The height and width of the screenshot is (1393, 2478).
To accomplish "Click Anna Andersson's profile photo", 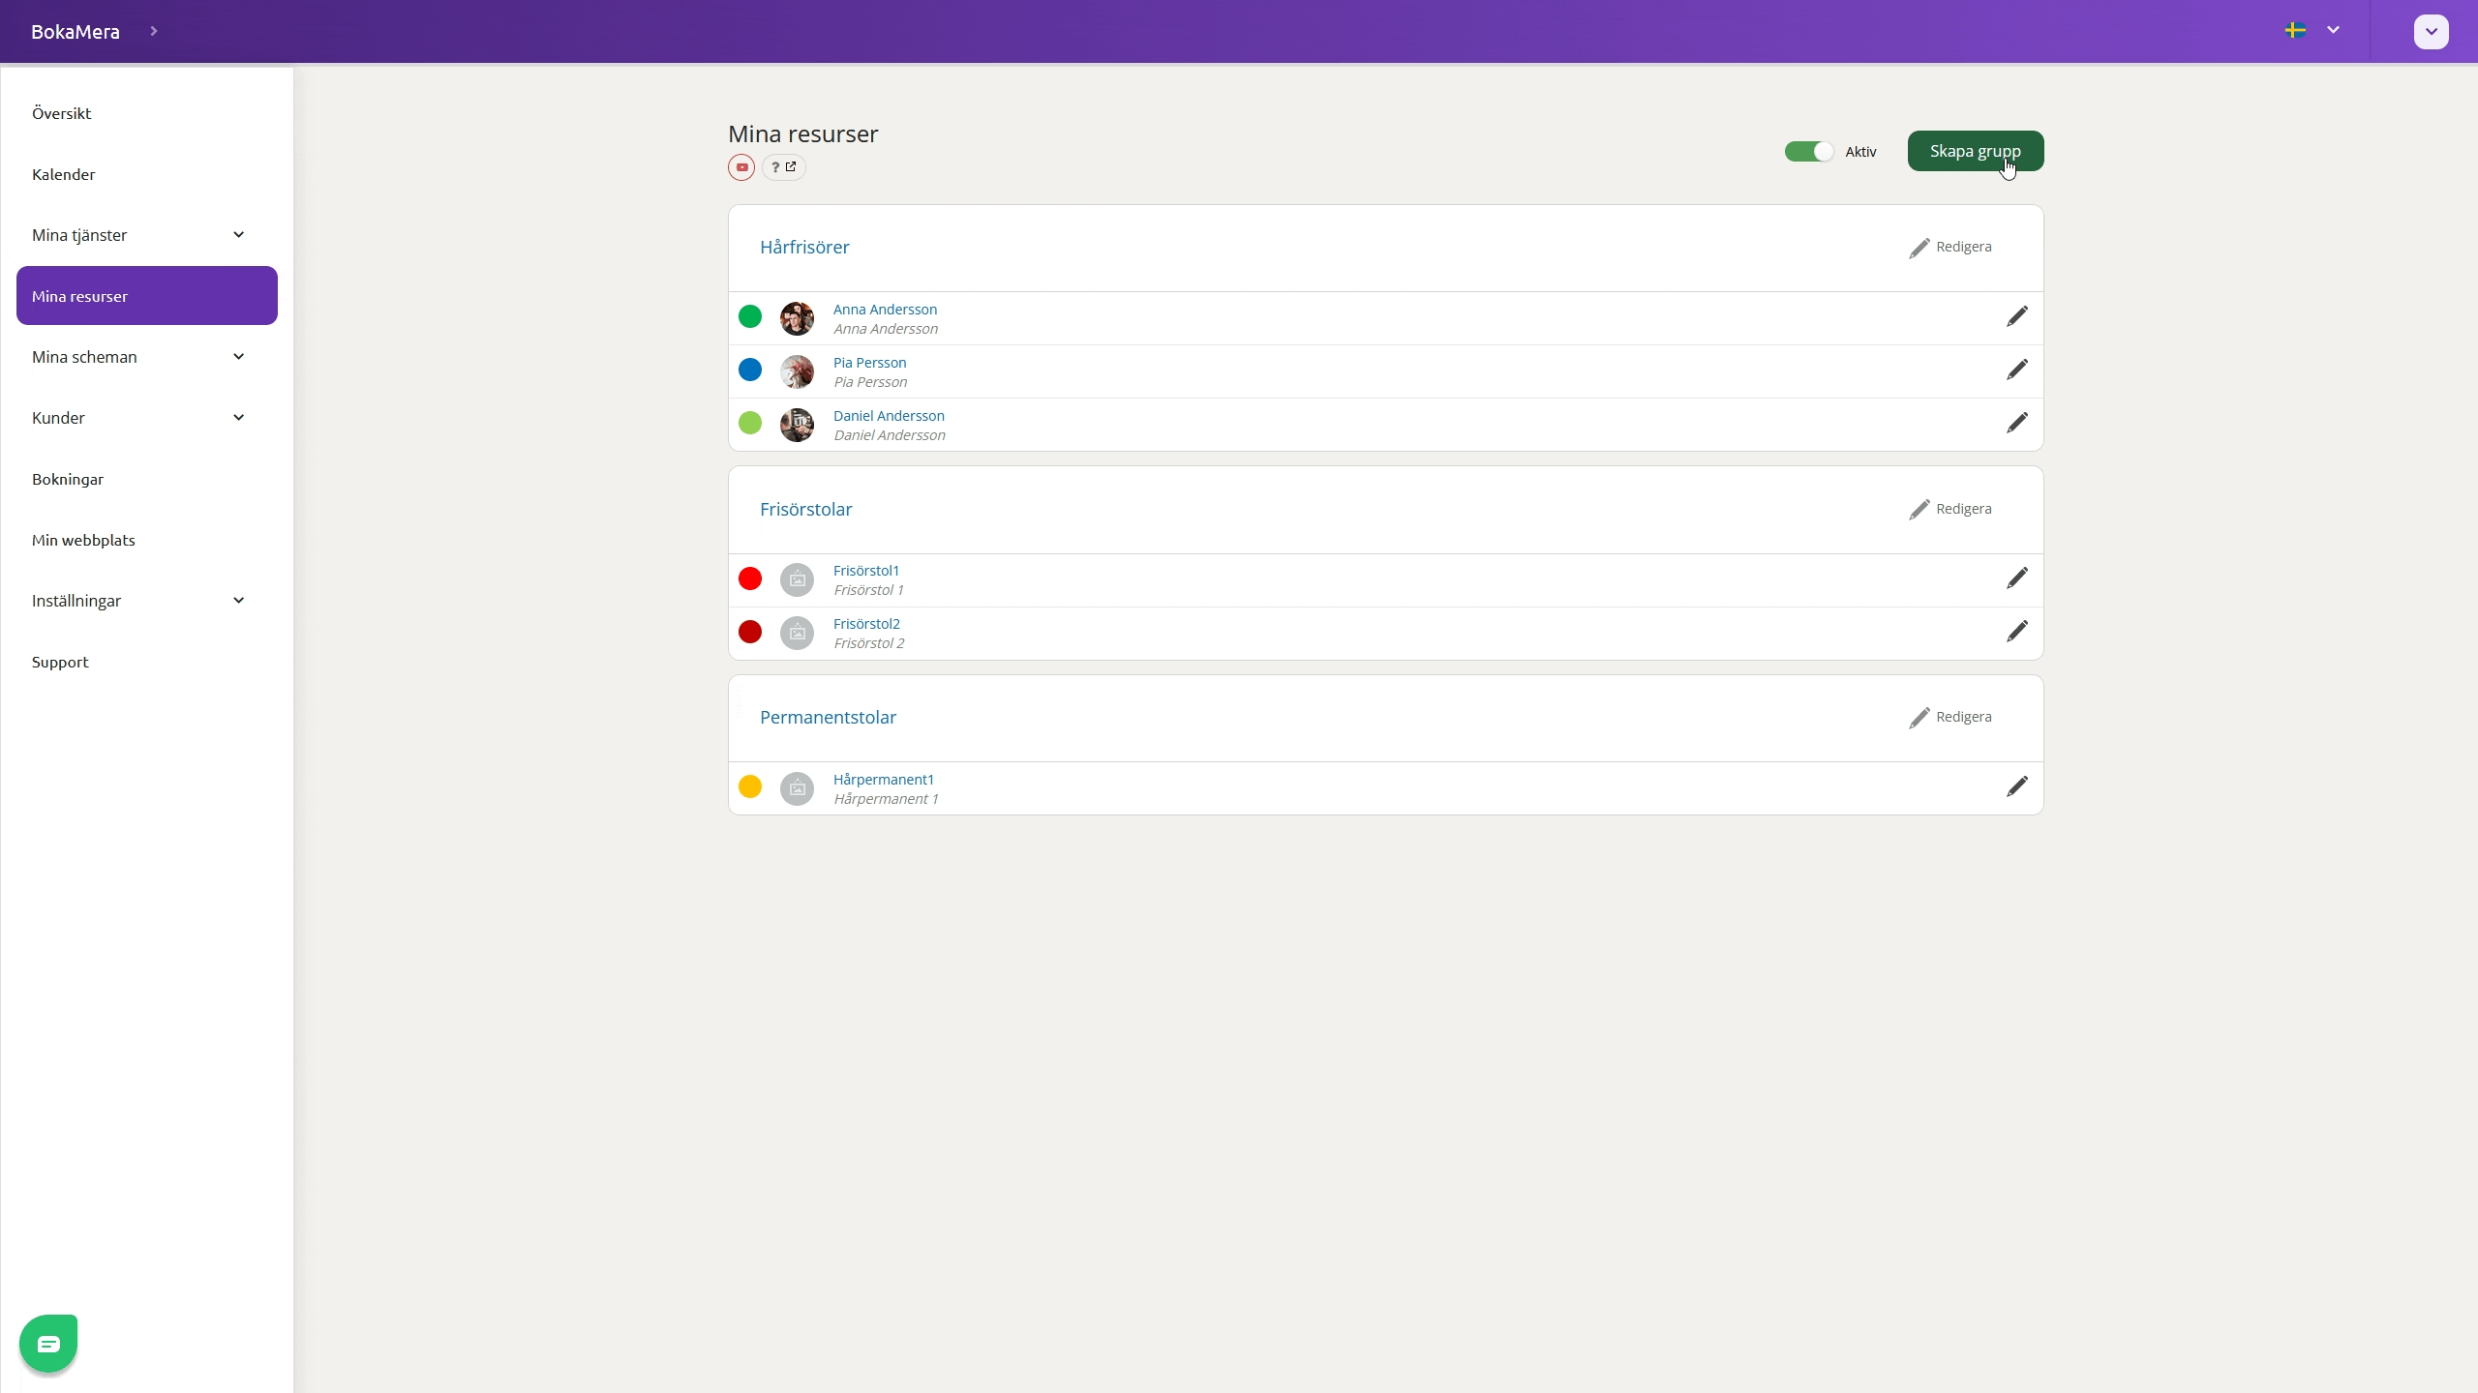I will (x=797, y=318).
